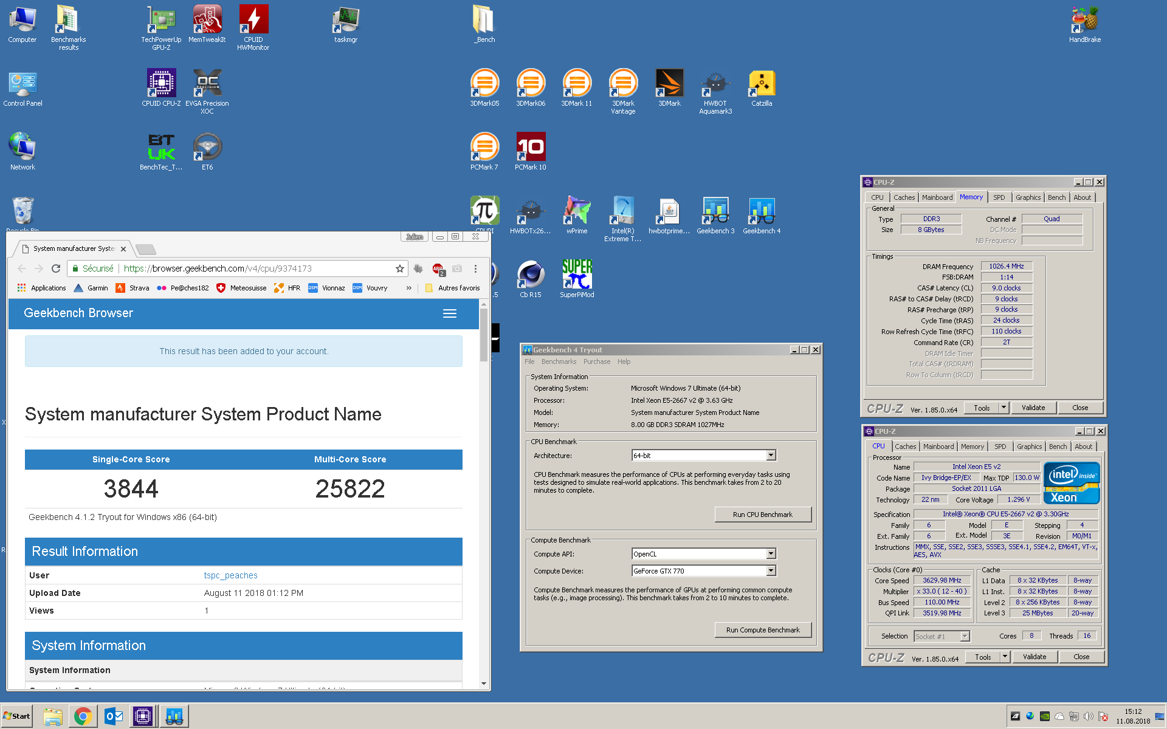Launch Geekbench 3 desktop shortcut
The image size is (1167, 729).
pyautogui.click(x=715, y=216)
